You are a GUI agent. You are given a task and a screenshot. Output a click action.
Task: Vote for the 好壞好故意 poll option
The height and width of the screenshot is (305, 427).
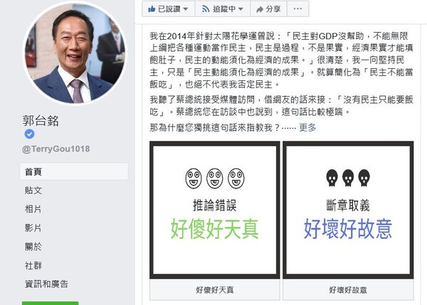click(x=348, y=290)
